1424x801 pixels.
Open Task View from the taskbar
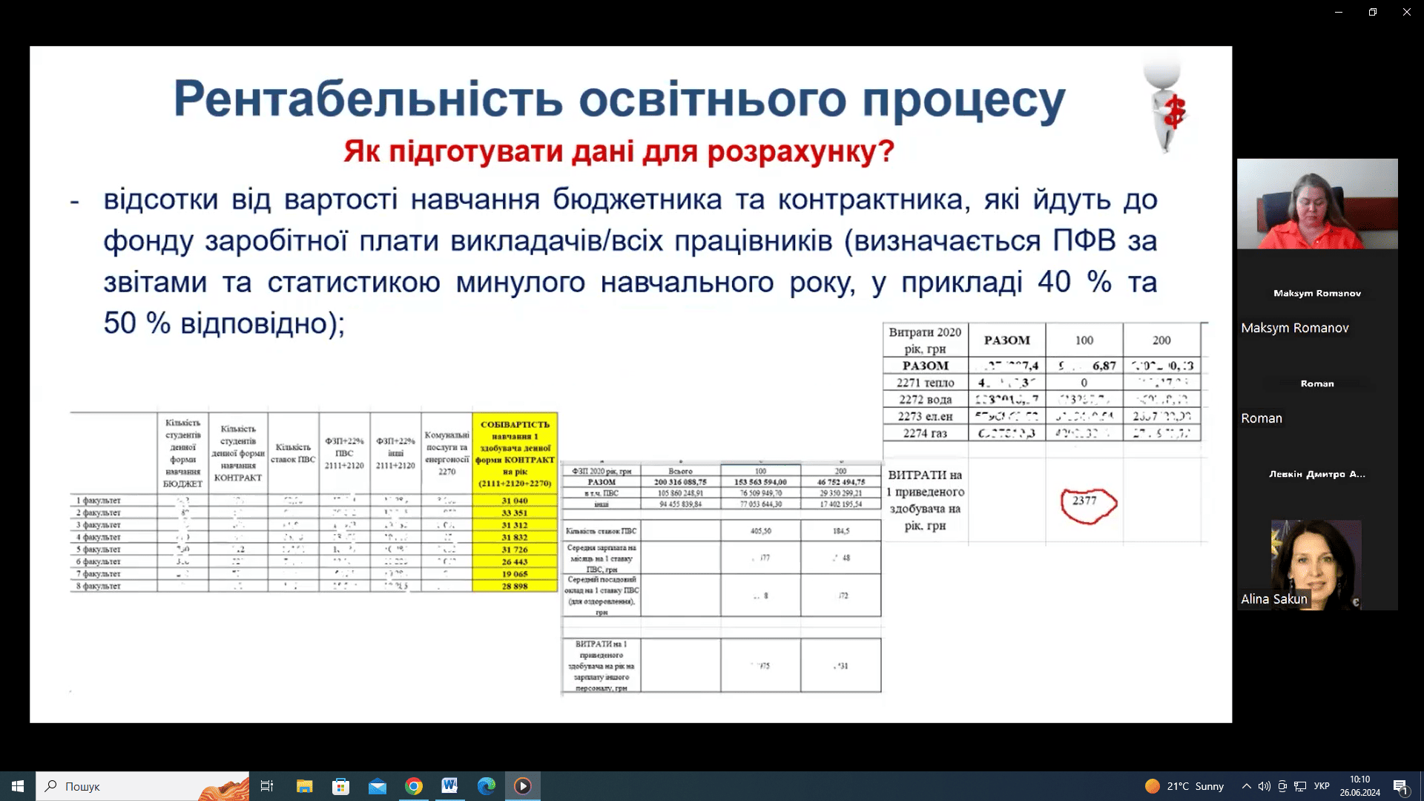click(x=267, y=786)
